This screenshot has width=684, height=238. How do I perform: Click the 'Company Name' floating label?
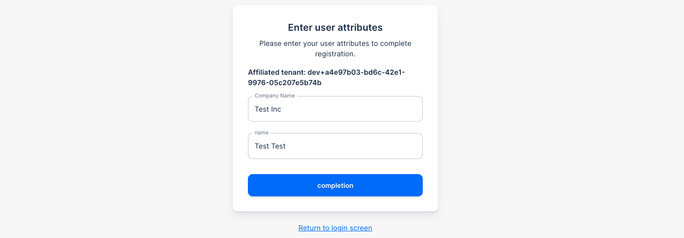(x=275, y=96)
